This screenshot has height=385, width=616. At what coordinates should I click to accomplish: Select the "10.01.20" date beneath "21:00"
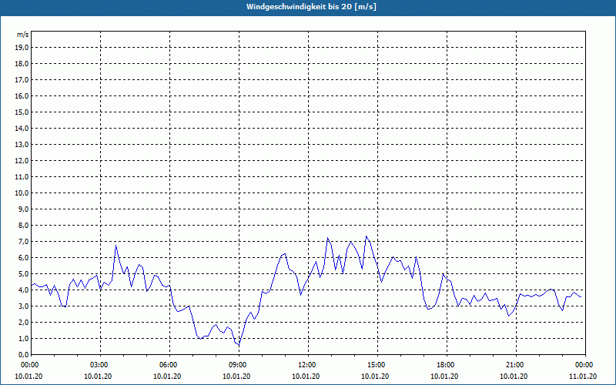coord(514,377)
